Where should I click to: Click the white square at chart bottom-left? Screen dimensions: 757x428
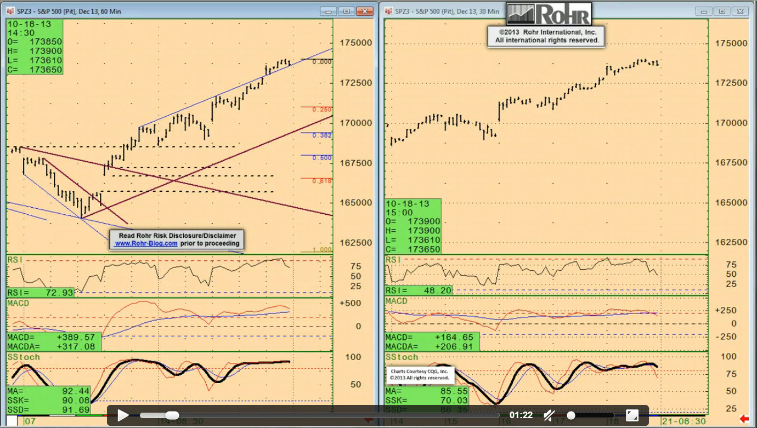(12, 420)
